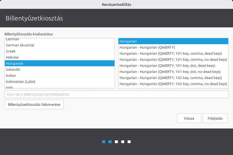The width and height of the screenshot is (233, 155).
Task: Select QWERTY 101-key comma no dead keys
Action: pyautogui.click(x=173, y=59)
